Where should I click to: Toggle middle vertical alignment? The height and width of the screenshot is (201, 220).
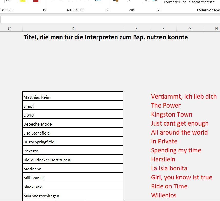[61, 0]
